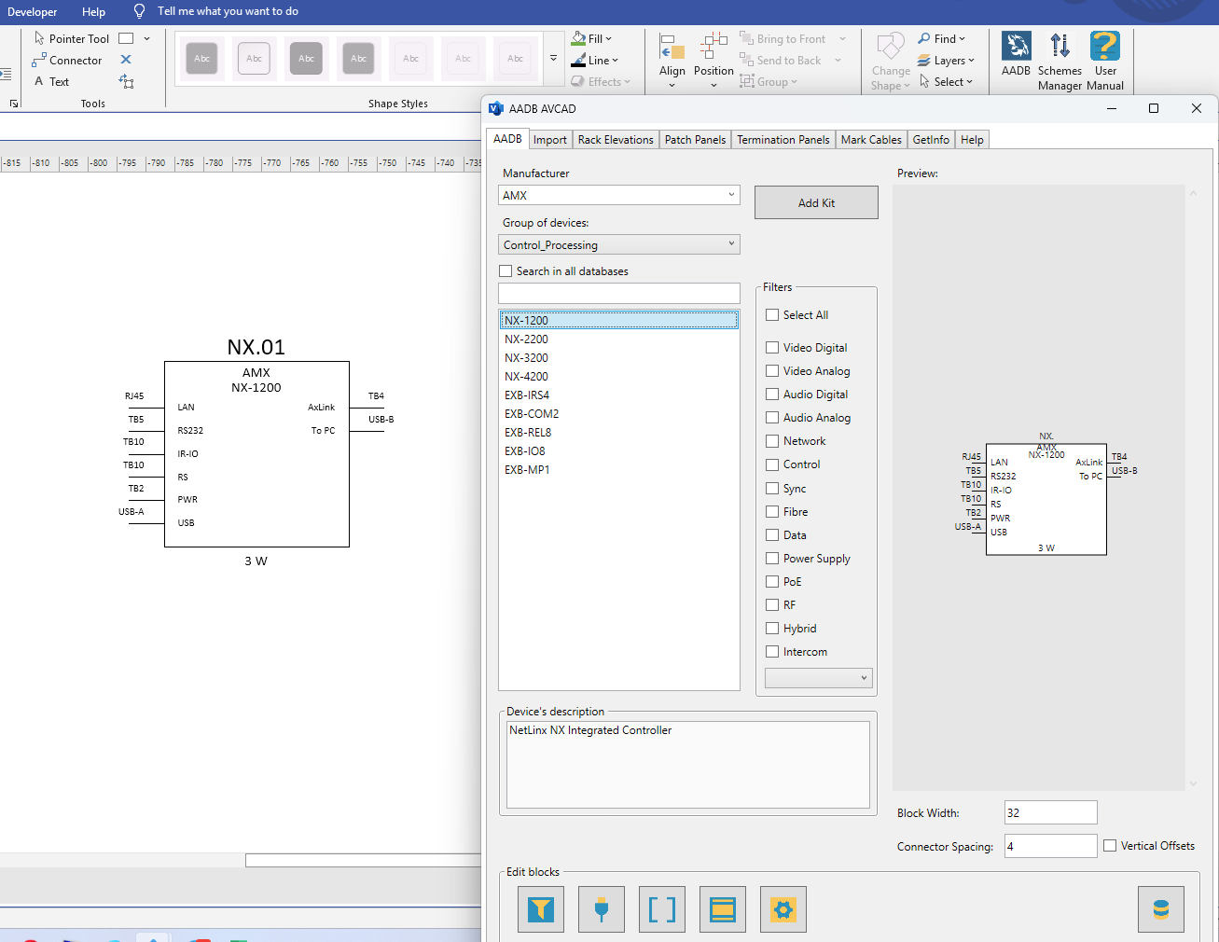Expand the Manufacturer dropdown showing AMX

(x=619, y=195)
